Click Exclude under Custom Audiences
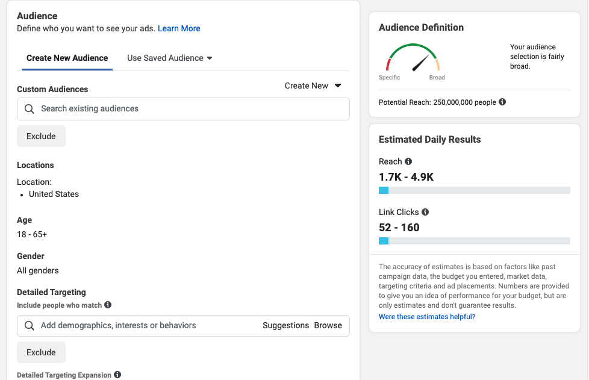 [41, 136]
